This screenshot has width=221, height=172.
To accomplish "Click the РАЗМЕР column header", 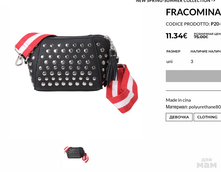I will click(x=173, y=51).
